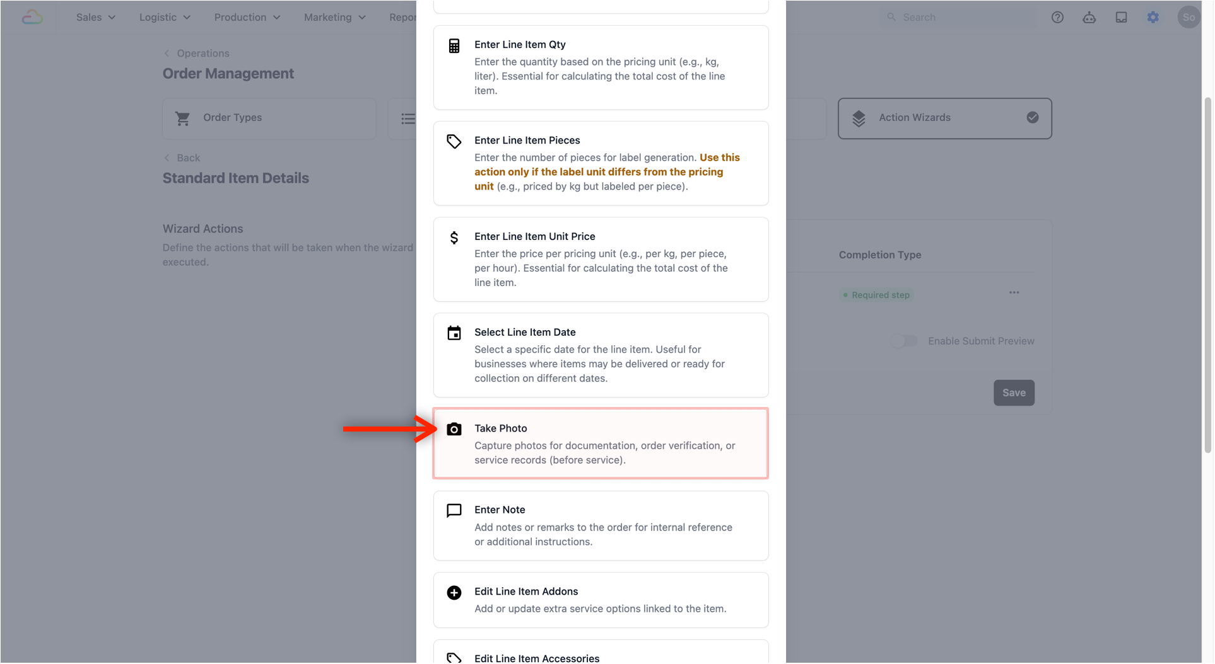Image resolution: width=1215 pixels, height=664 pixels.
Task: Choose the Take Photo action title
Action: pos(500,428)
